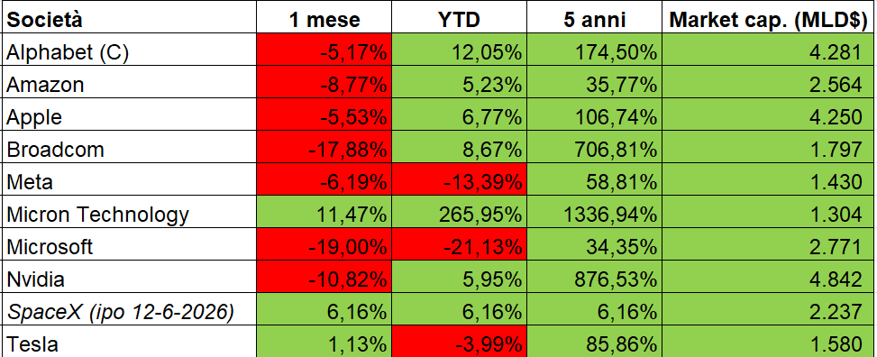Select the Micron Technology name cell
877x357 pixels.
pos(129,215)
